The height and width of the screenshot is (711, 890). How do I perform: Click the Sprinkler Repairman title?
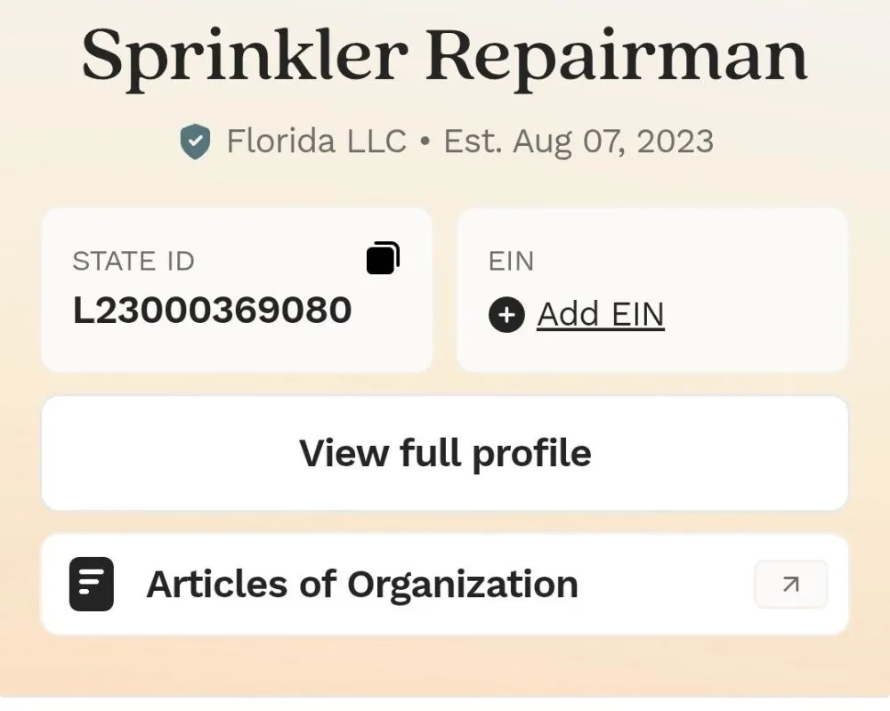click(444, 55)
